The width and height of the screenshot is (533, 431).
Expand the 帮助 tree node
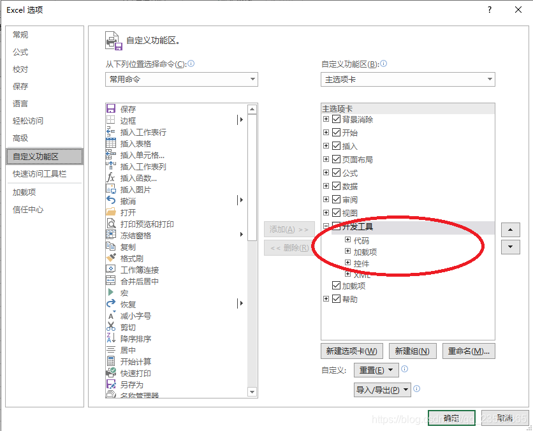point(326,299)
